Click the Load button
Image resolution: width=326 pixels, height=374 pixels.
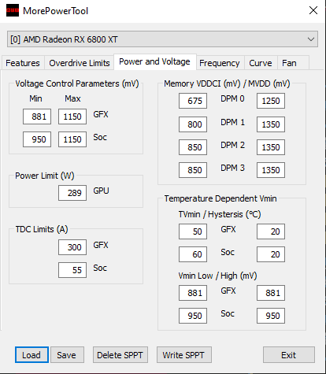pos(31,355)
